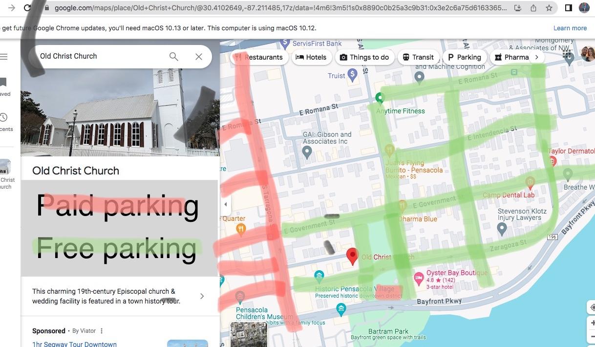Viewport: 595px width, 347px height.
Task: Share this page icon in address bar
Action: tap(533, 8)
